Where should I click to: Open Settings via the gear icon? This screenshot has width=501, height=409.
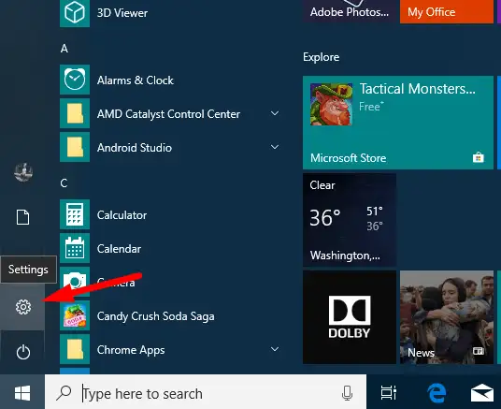(x=23, y=307)
